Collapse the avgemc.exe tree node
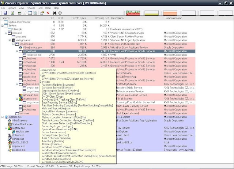The width and height of the screenshot is (234, 169). pos(17,99)
